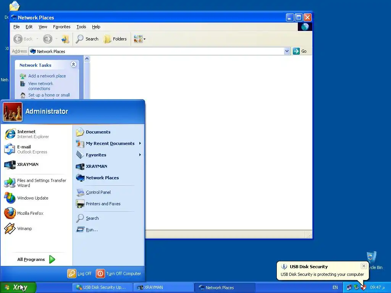Switch to Network Places taskbar button
This screenshot has height=293, width=391.
[x=225, y=287]
